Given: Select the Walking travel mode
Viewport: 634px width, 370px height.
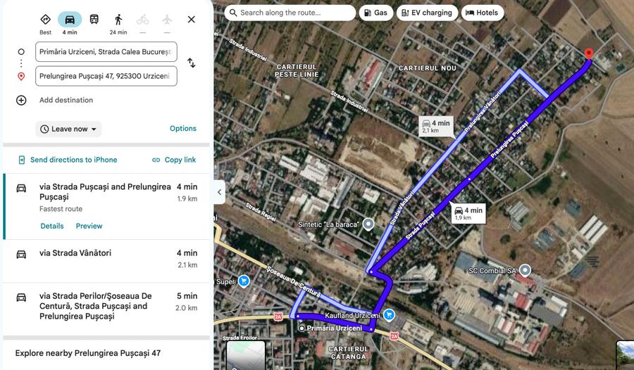Looking at the screenshot, I should 118,20.
